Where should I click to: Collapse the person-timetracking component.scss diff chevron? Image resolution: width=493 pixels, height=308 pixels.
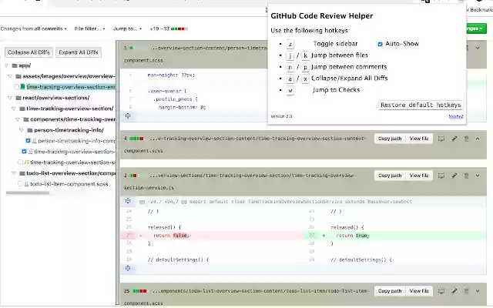(x=478, y=48)
